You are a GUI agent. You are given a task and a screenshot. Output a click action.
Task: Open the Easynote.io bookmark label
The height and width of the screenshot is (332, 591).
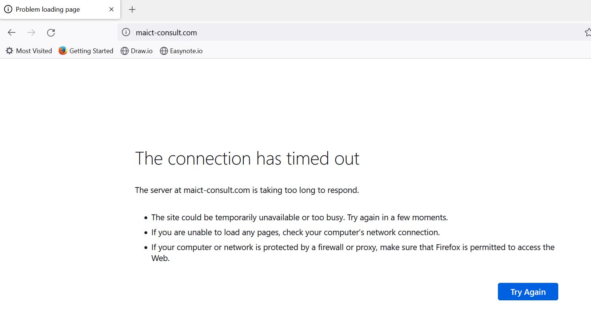[186, 51]
